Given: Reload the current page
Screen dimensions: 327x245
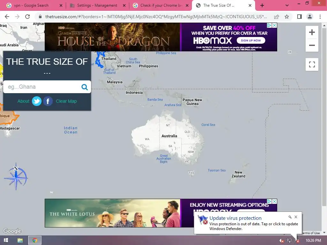Looking at the screenshot, I should tap(27, 17).
